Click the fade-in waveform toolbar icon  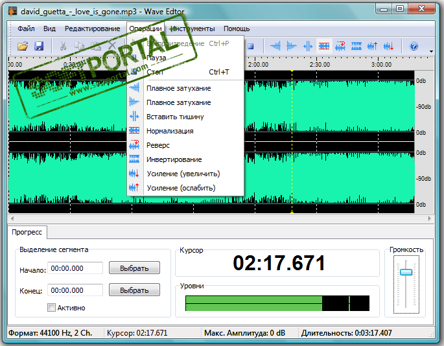coord(275,46)
